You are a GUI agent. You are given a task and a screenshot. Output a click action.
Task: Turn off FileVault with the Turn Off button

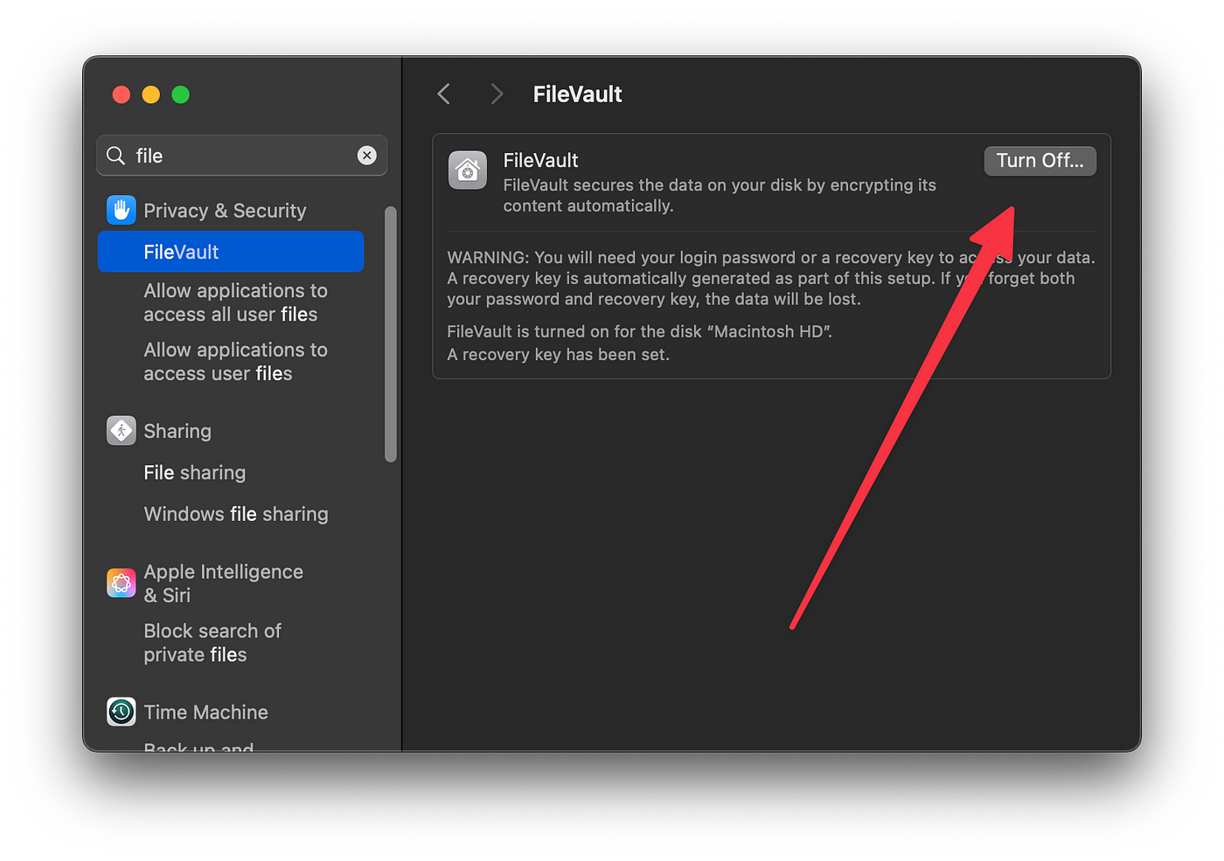(1040, 161)
